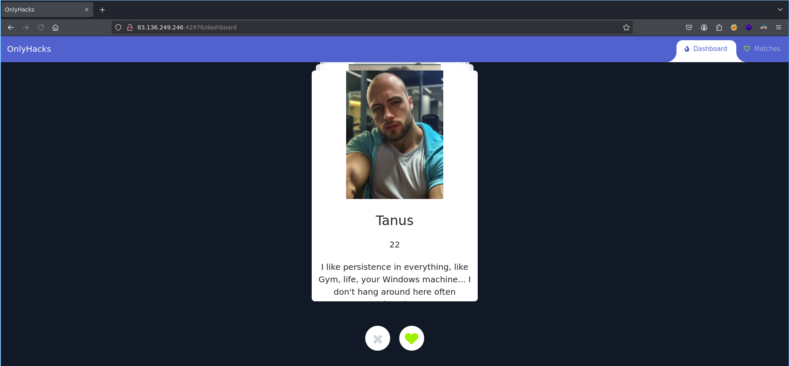The image size is (789, 366).
Task: Expand the list all tabs chevron
Action: (780, 10)
